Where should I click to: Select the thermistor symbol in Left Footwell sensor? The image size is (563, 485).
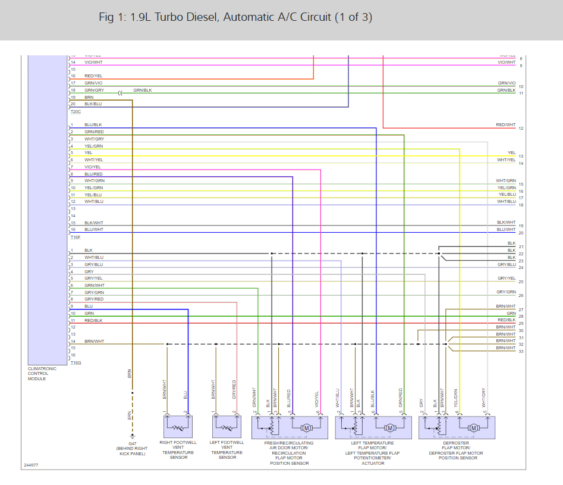click(227, 428)
